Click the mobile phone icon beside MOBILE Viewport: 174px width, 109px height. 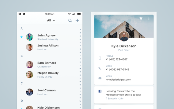[x=100, y=58]
